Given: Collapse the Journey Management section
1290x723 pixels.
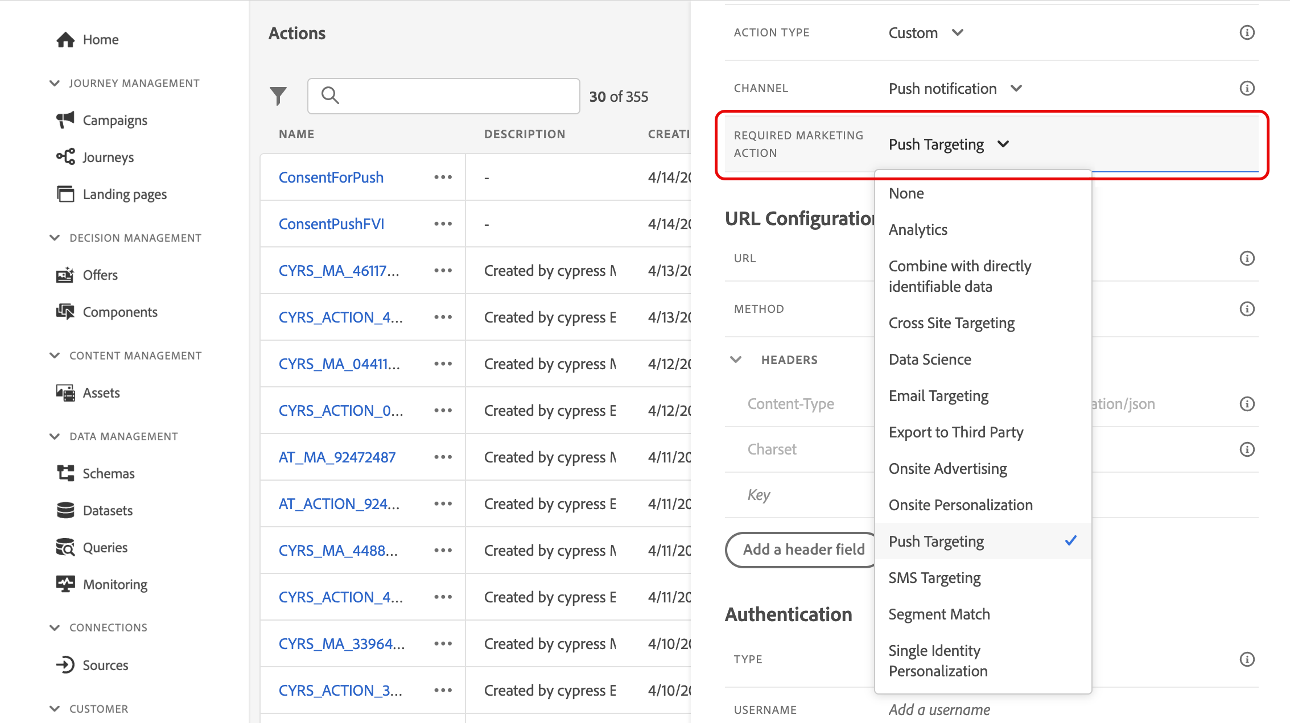Looking at the screenshot, I should coord(55,83).
